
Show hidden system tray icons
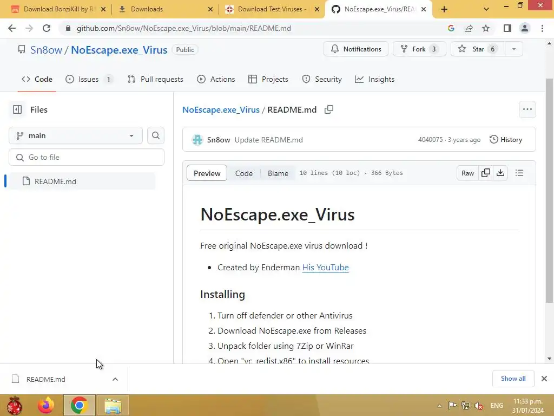pos(439,406)
